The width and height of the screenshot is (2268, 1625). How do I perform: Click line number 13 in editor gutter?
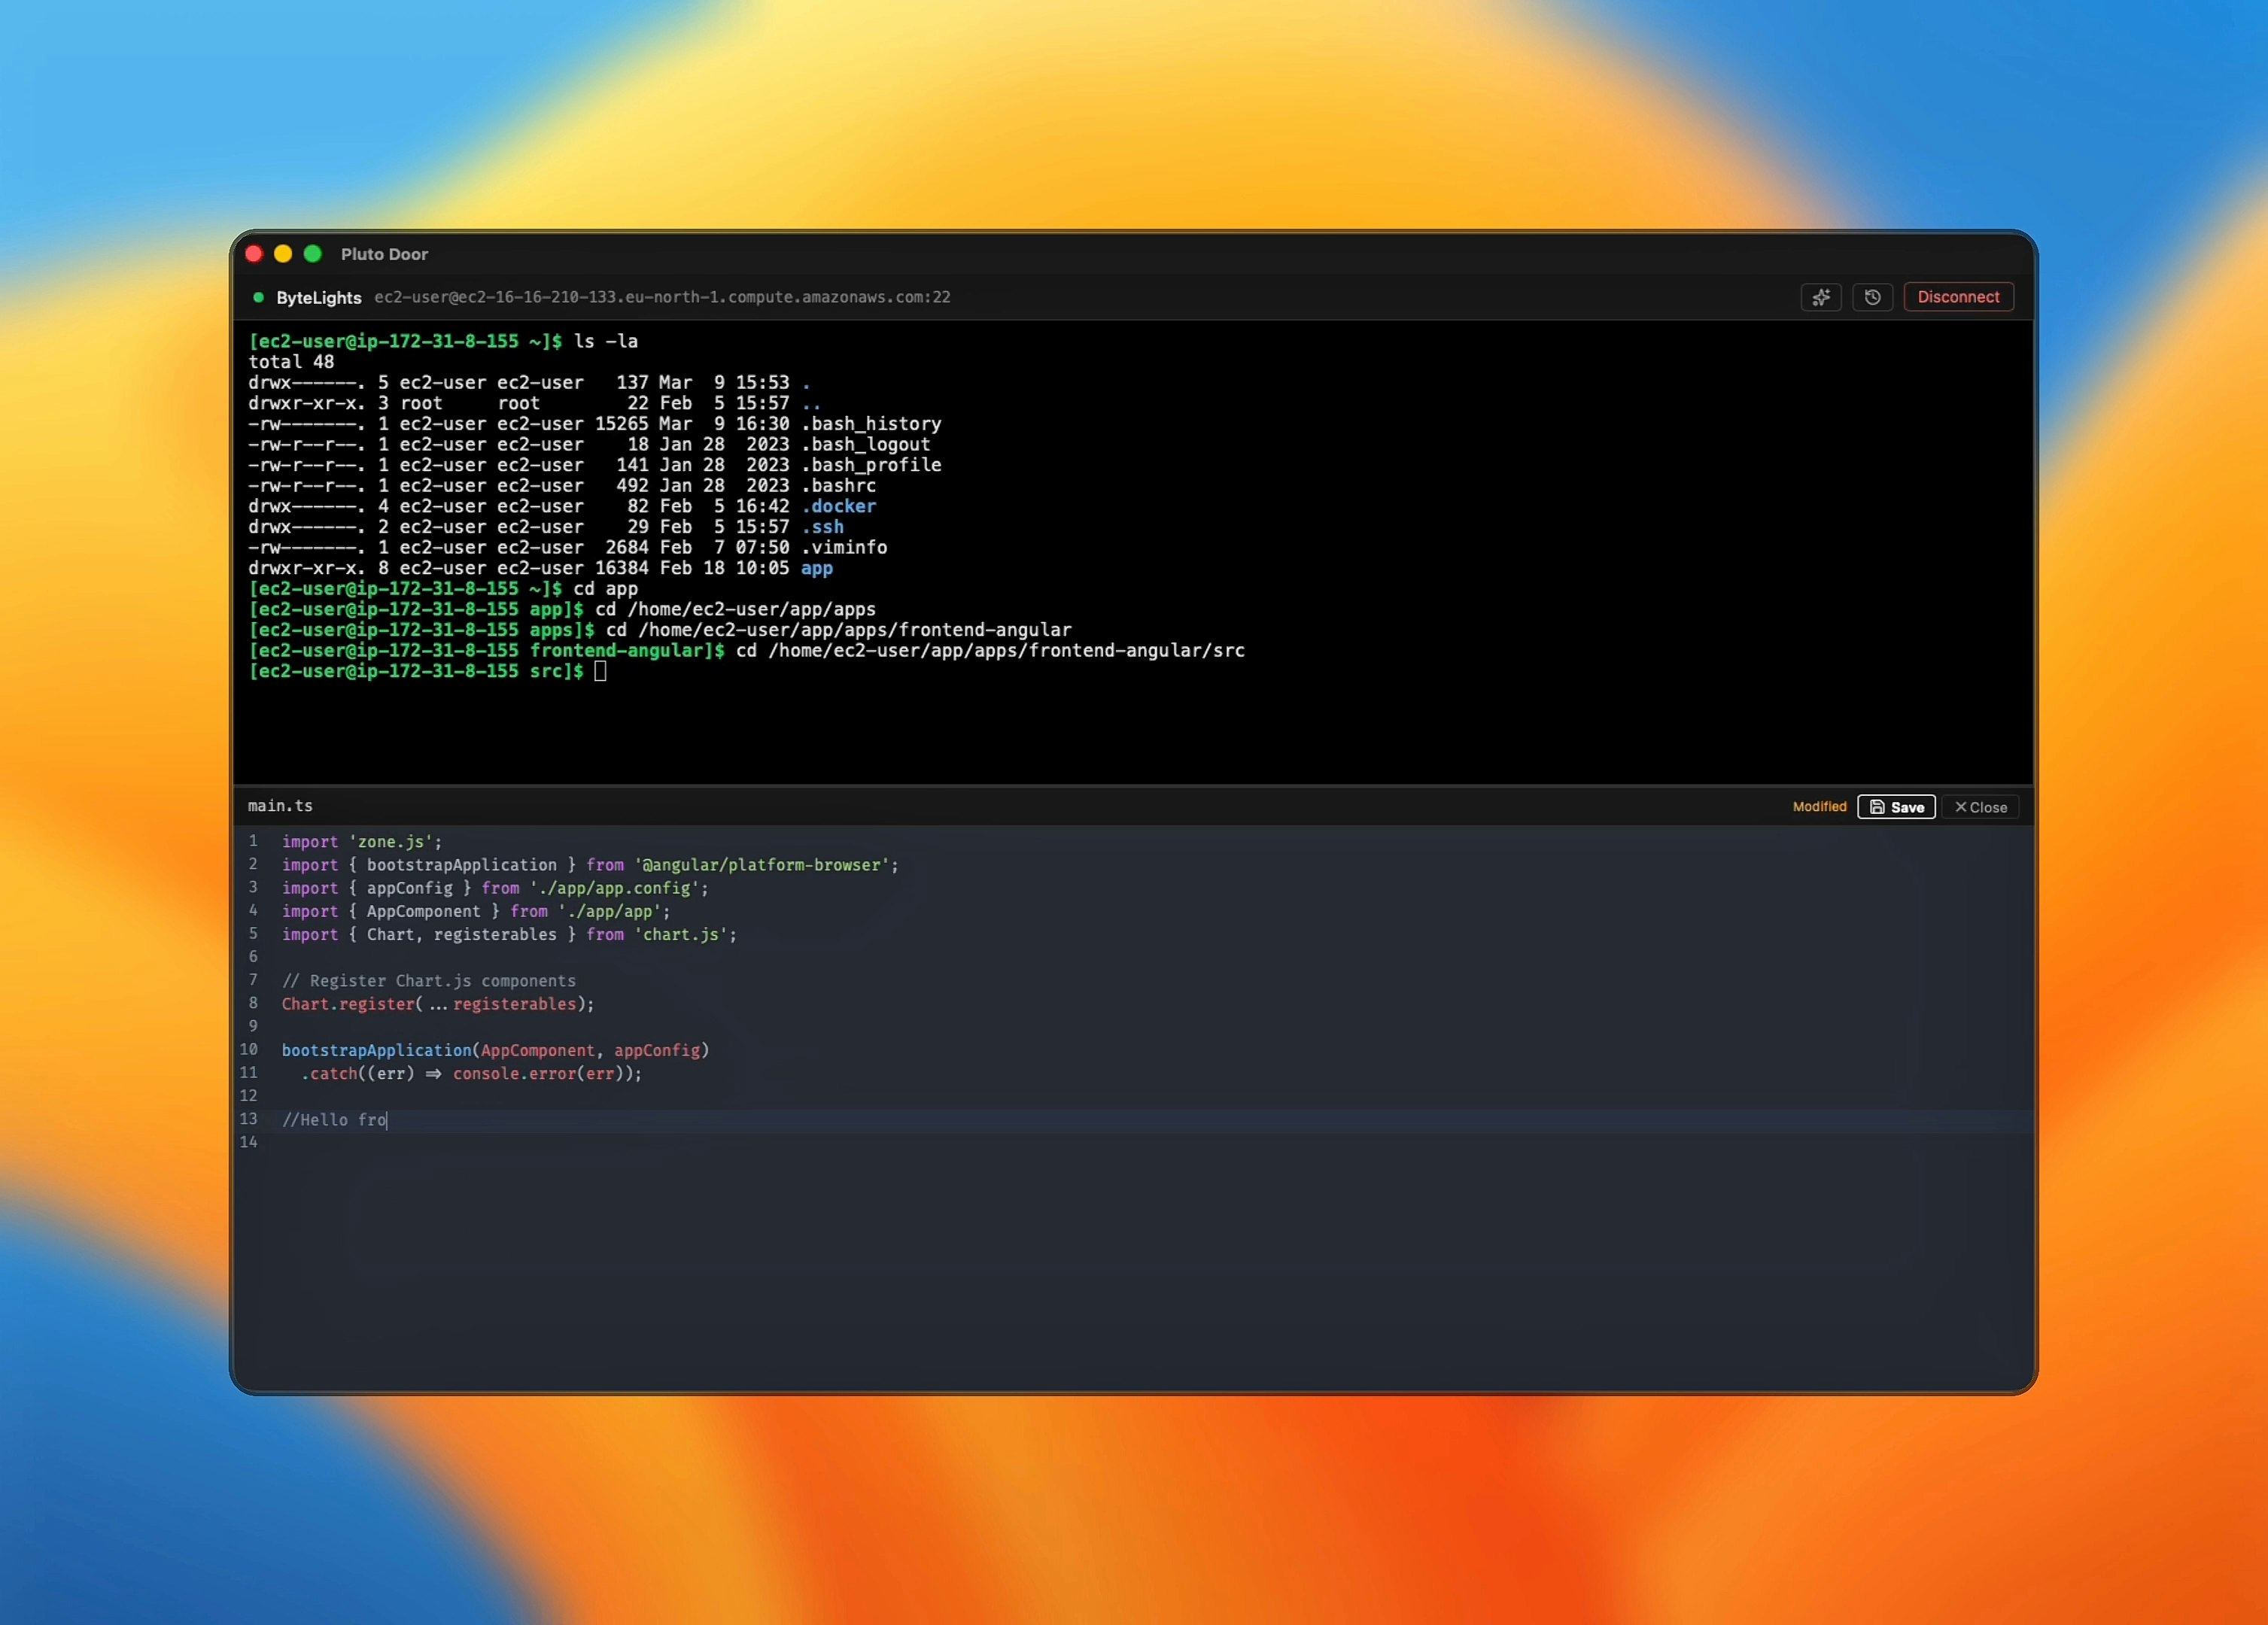(x=249, y=1119)
